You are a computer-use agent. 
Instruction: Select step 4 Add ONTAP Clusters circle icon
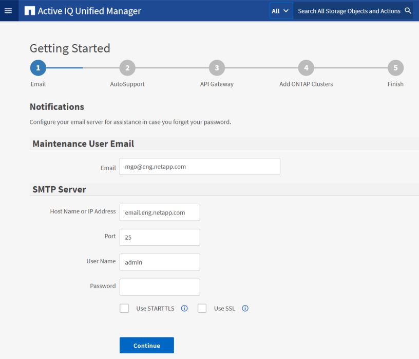(306, 67)
